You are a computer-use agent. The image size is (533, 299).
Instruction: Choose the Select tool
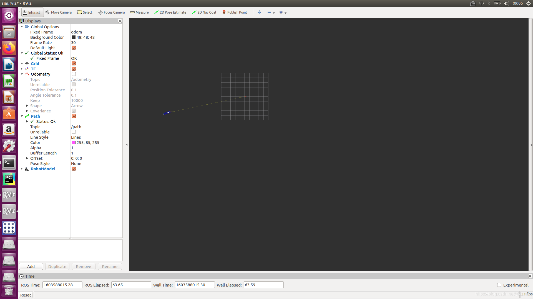tap(85, 12)
